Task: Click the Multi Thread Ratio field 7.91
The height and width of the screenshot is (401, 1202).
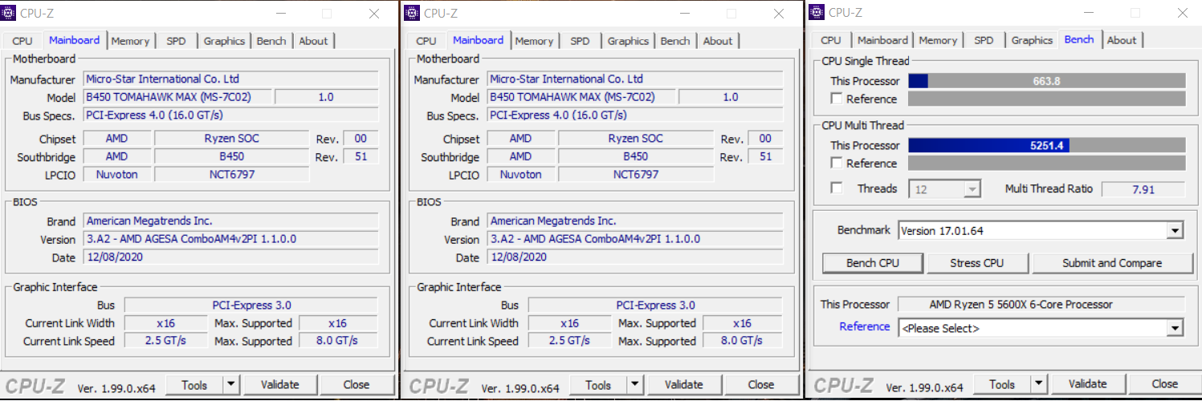Action: click(x=1143, y=189)
